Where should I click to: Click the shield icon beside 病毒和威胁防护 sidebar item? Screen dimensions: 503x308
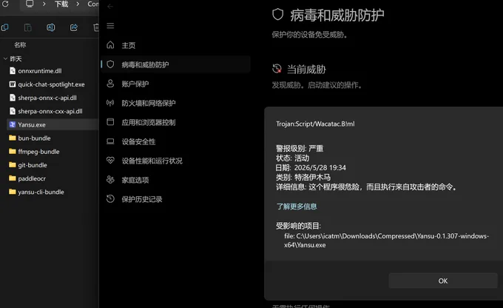[x=110, y=64]
